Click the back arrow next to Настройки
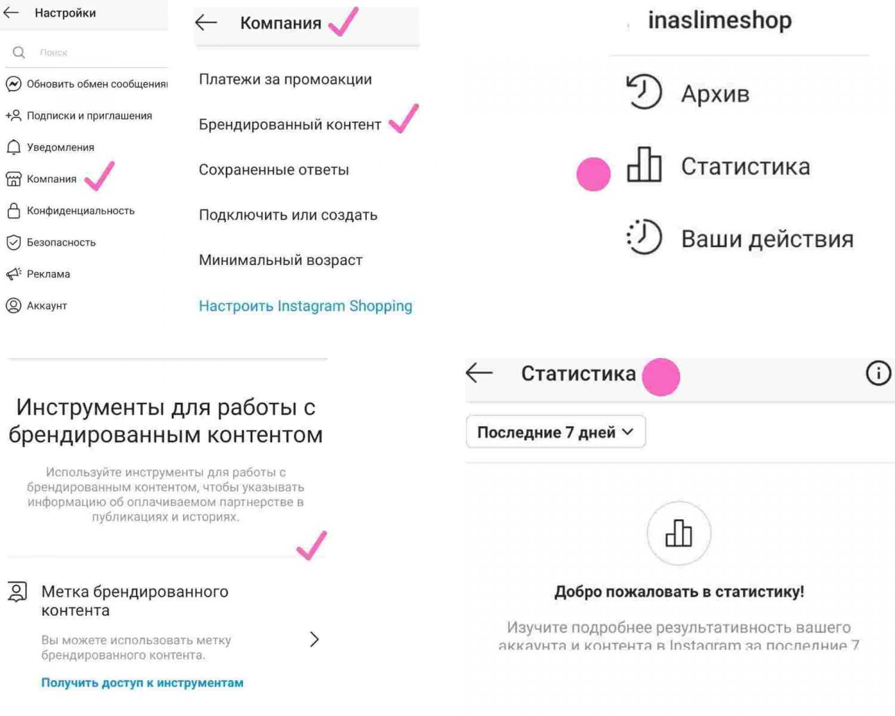Image resolution: width=895 pixels, height=716 pixels. (x=11, y=13)
